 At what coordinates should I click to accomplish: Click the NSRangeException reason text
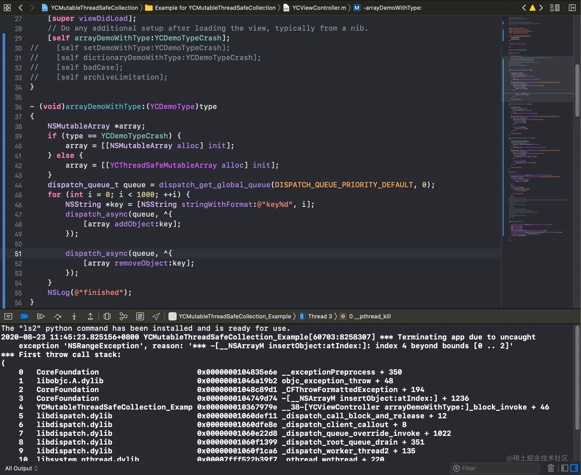point(266,346)
